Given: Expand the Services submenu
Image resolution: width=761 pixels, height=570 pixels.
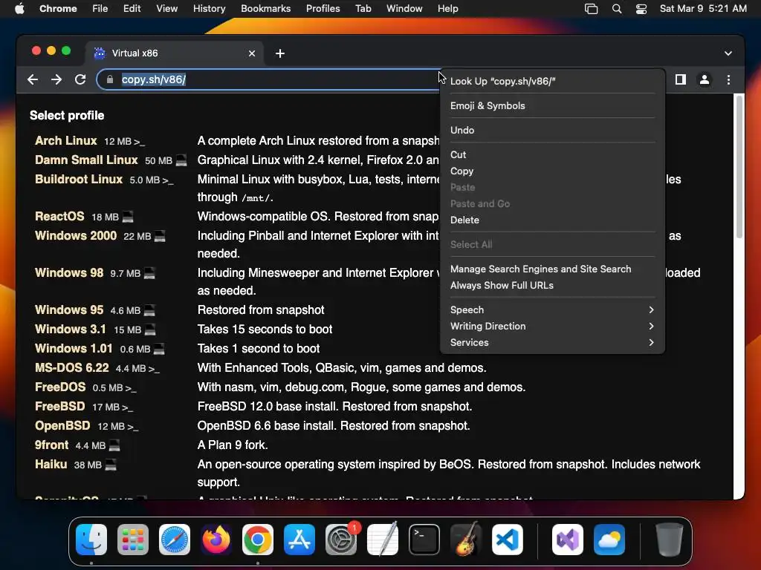Looking at the screenshot, I should 552,343.
